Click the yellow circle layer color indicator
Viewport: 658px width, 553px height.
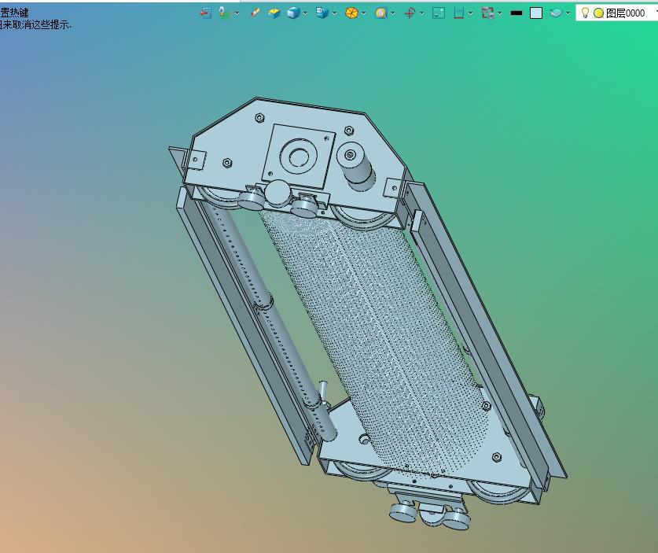pos(599,13)
